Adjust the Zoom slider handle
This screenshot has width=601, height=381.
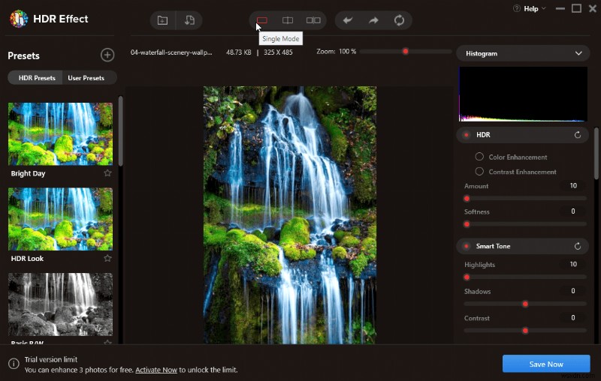[405, 51]
